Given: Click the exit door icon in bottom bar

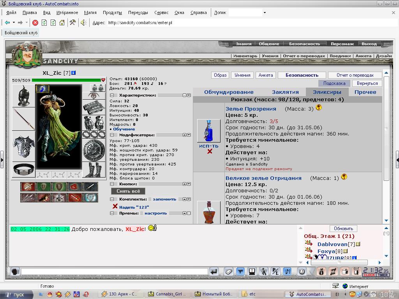Looking at the screenshot, I should (x=356, y=271).
